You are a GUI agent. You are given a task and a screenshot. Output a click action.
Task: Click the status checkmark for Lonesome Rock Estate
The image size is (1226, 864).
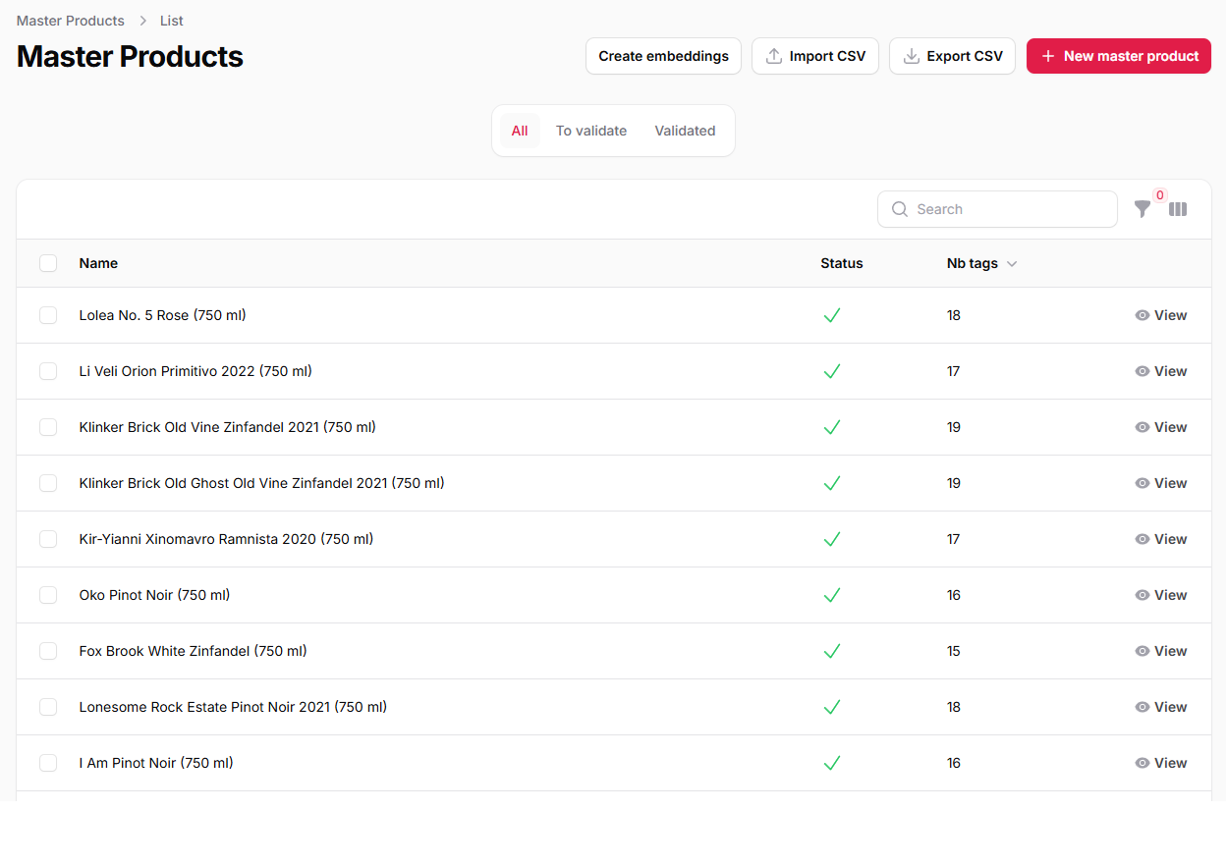832,707
